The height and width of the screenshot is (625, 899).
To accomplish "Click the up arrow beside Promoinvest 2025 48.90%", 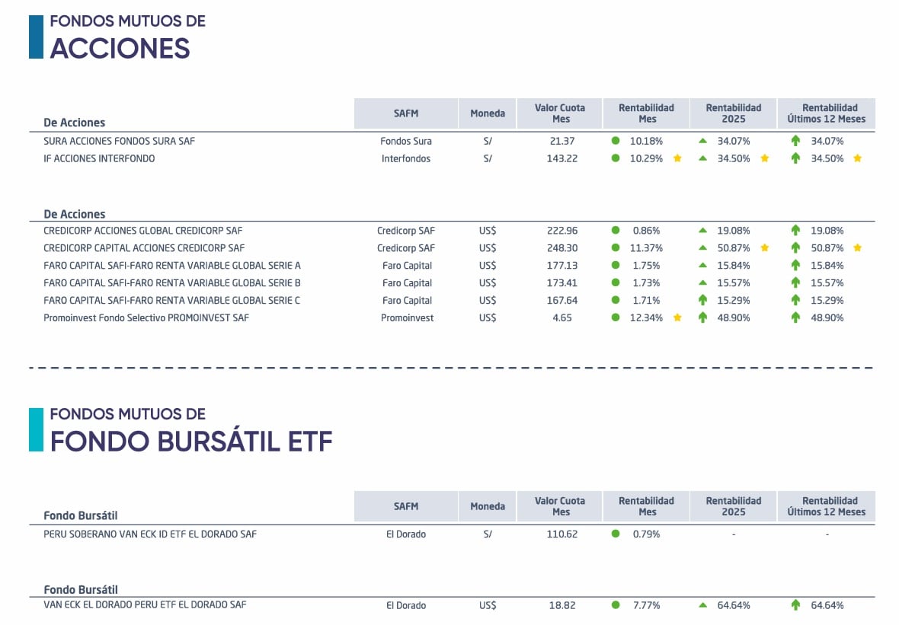I will [x=703, y=317].
